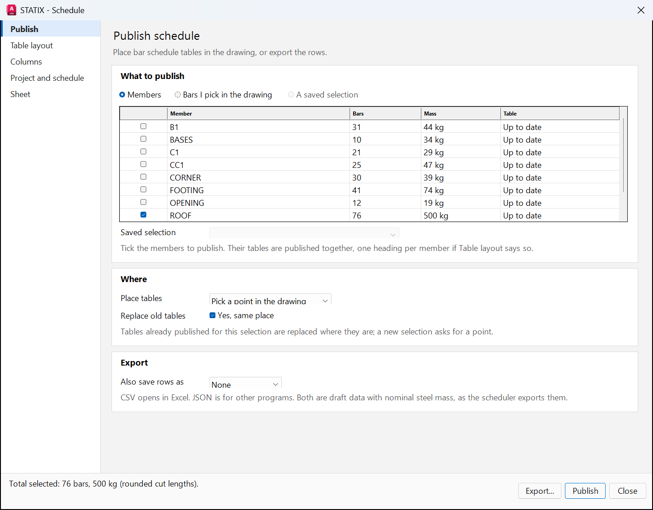This screenshot has height=510, width=653.
Task: Choose Bars I pick in the drawing
Action: (x=223, y=95)
